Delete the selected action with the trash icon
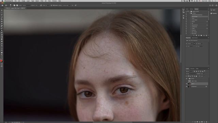218x123 pixels. (x=206, y=36)
